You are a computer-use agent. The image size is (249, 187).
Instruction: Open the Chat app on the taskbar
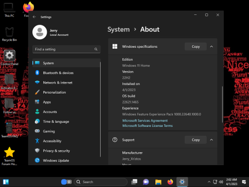146,182
